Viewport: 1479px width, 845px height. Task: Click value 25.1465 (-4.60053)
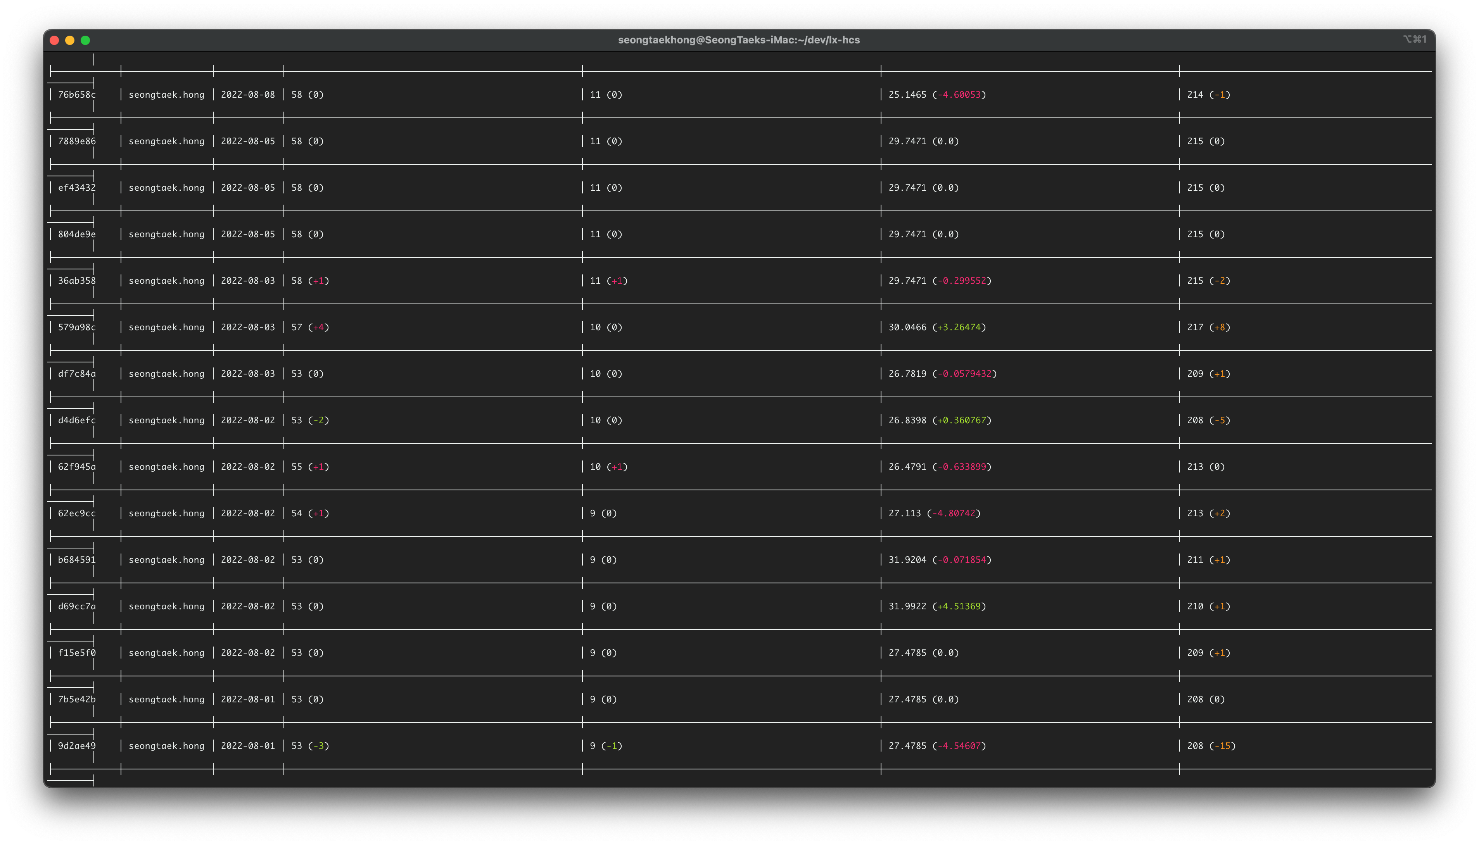click(x=937, y=95)
